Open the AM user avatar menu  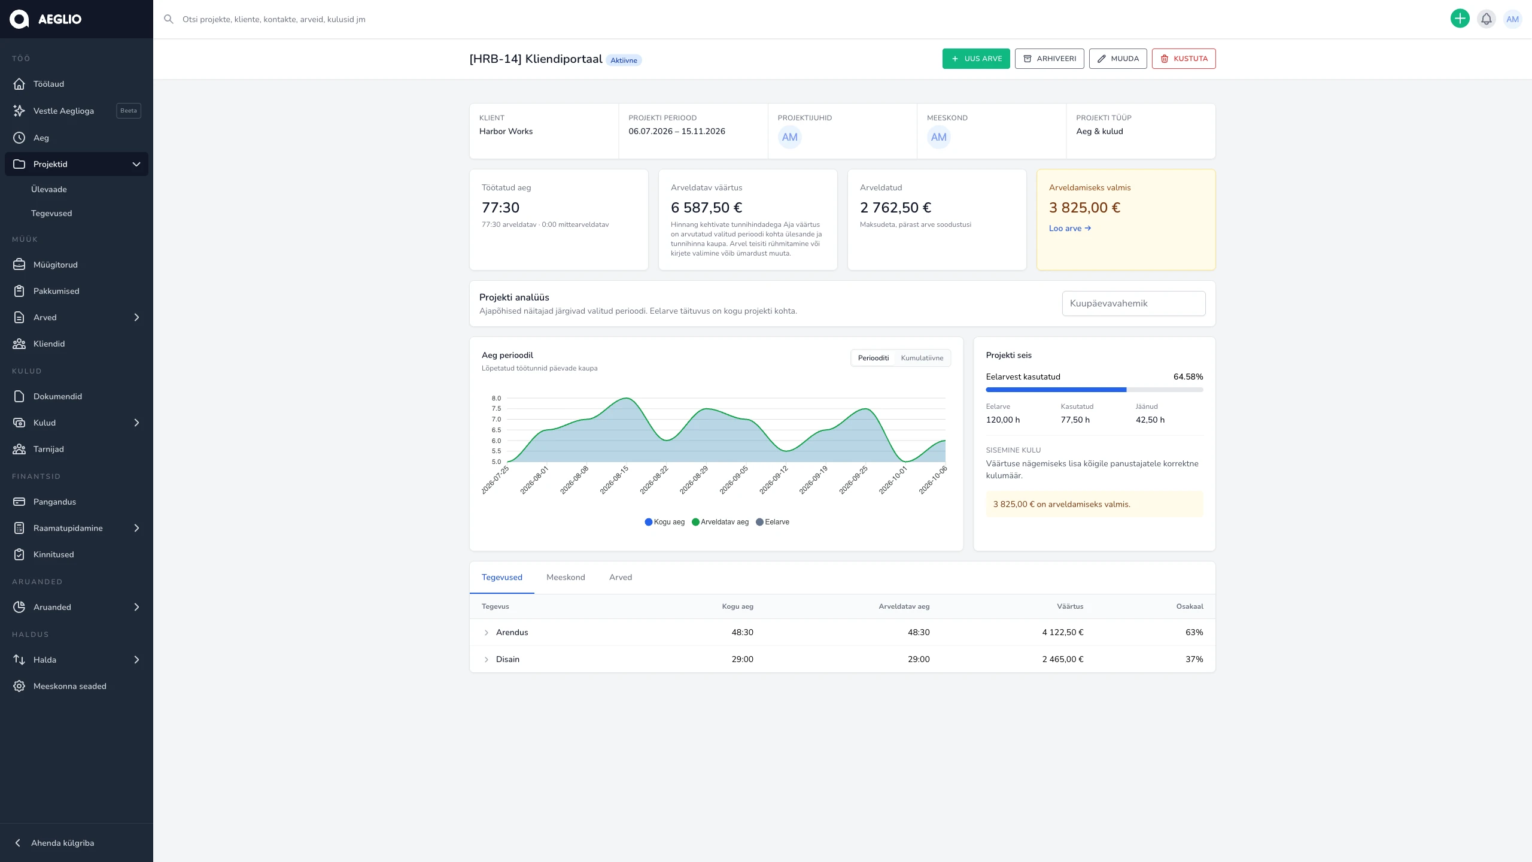coord(1513,19)
